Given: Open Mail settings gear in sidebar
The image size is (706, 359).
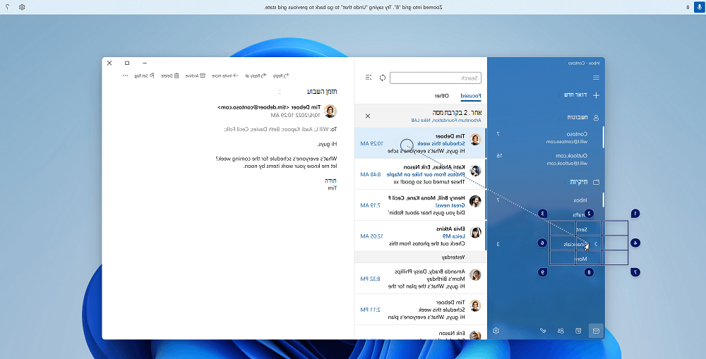Looking at the screenshot, I should point(496,331).
